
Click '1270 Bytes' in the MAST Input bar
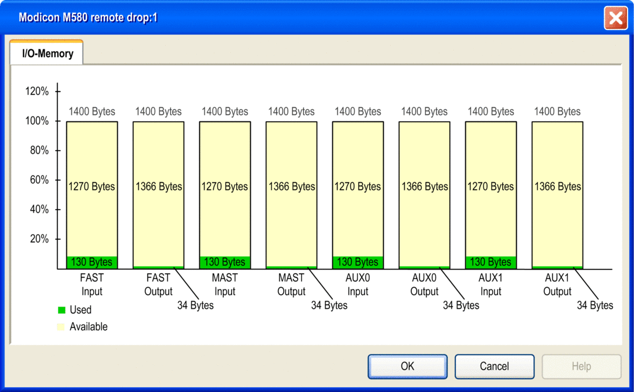[225, 186]
